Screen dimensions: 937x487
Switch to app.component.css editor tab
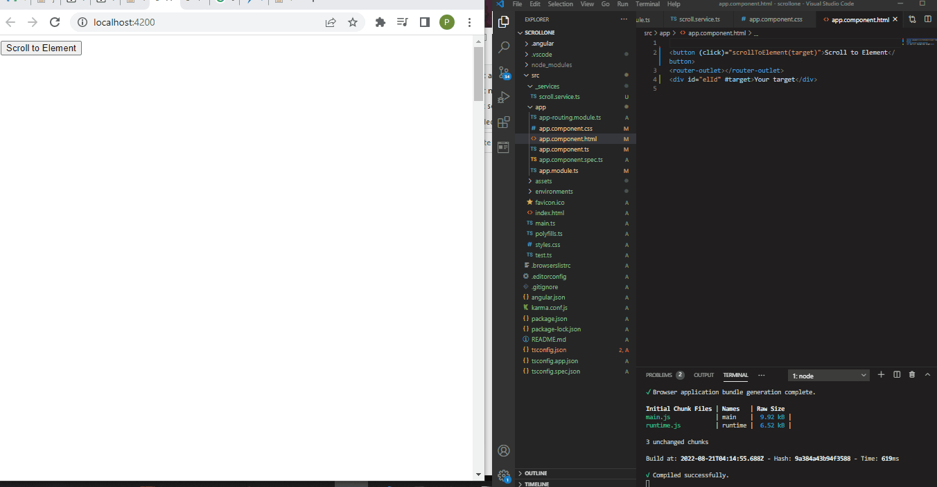775,19
